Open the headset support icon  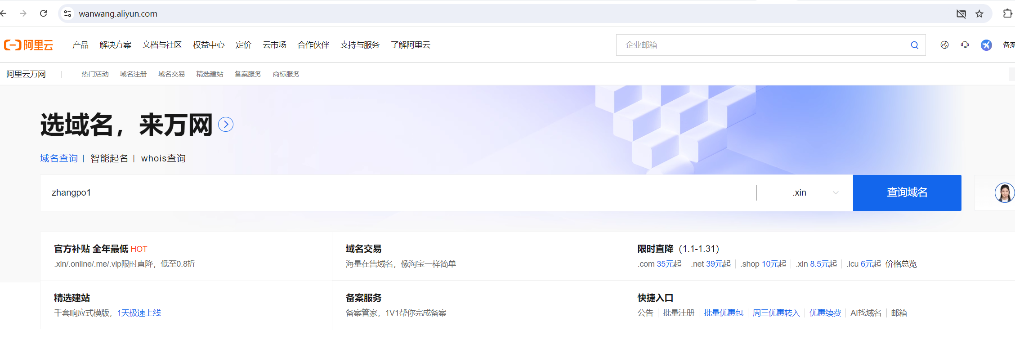tap(965, 45)
